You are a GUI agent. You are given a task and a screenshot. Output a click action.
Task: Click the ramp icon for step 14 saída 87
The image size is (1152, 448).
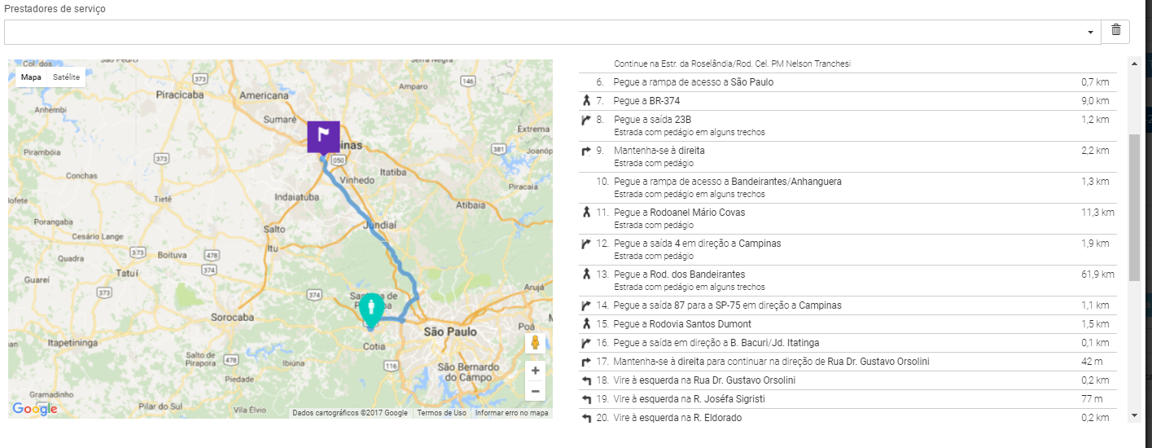[x=585, y=305]
